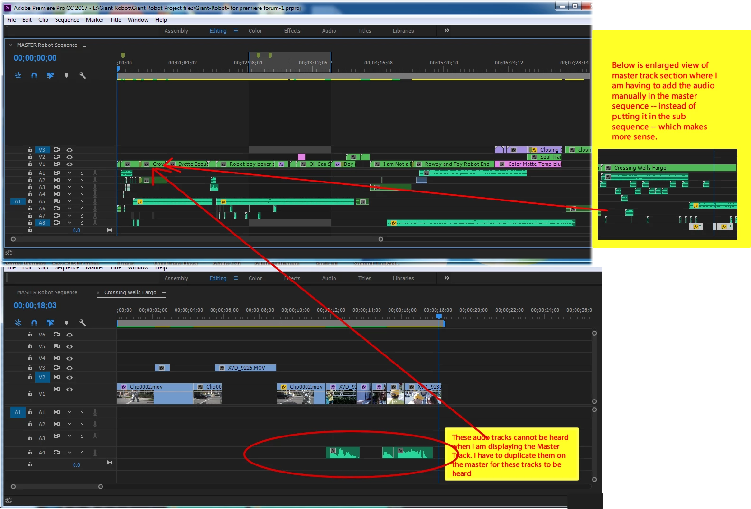Hide track V1 output in top timeline

tap(70, 164)
